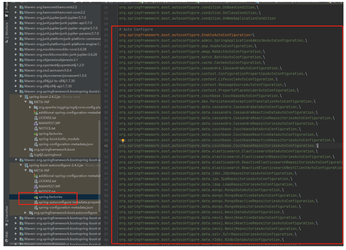Expand the org.springframework.boot package folder
The image size is (346, 250).
26,150
